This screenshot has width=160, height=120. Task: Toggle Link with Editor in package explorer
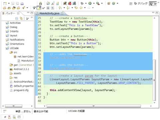tap(21, 18)
